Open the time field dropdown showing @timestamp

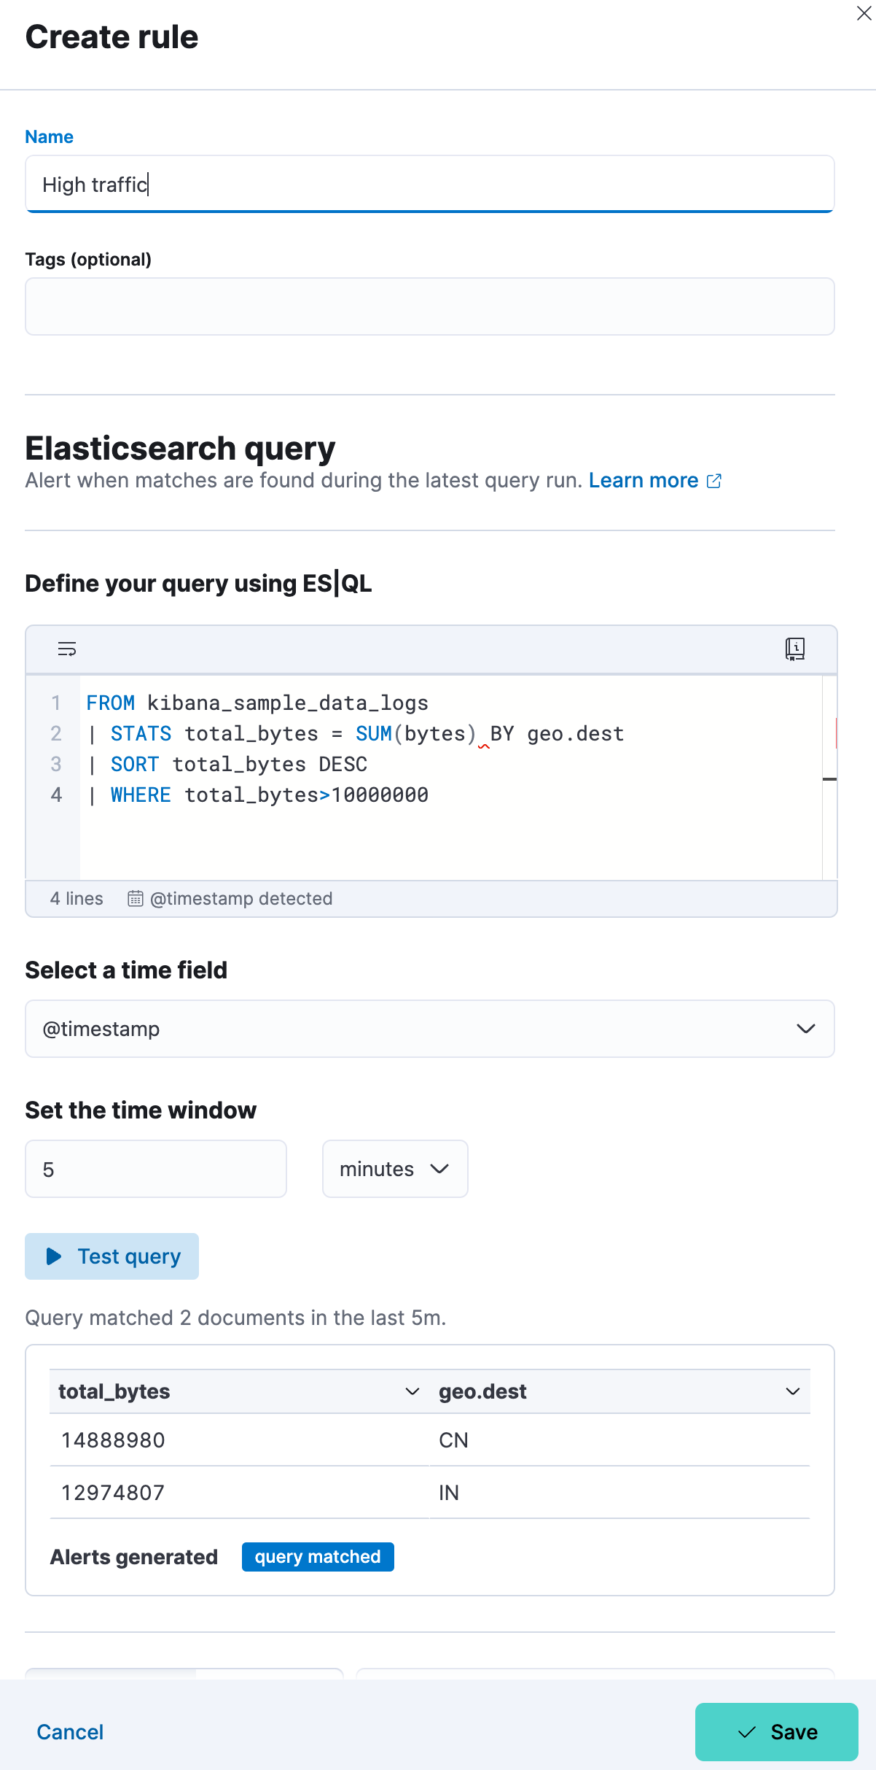(806, 1029)
